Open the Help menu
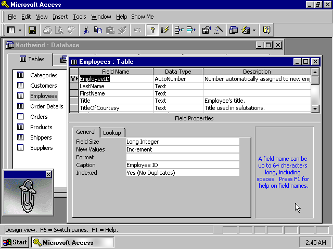This screenshot has width=333, height=249. 121,17
